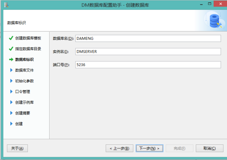Click the DM config assistant title bar icon
Image resolution: width=227 pixels, height=160 pixels.
pos(6,5)
